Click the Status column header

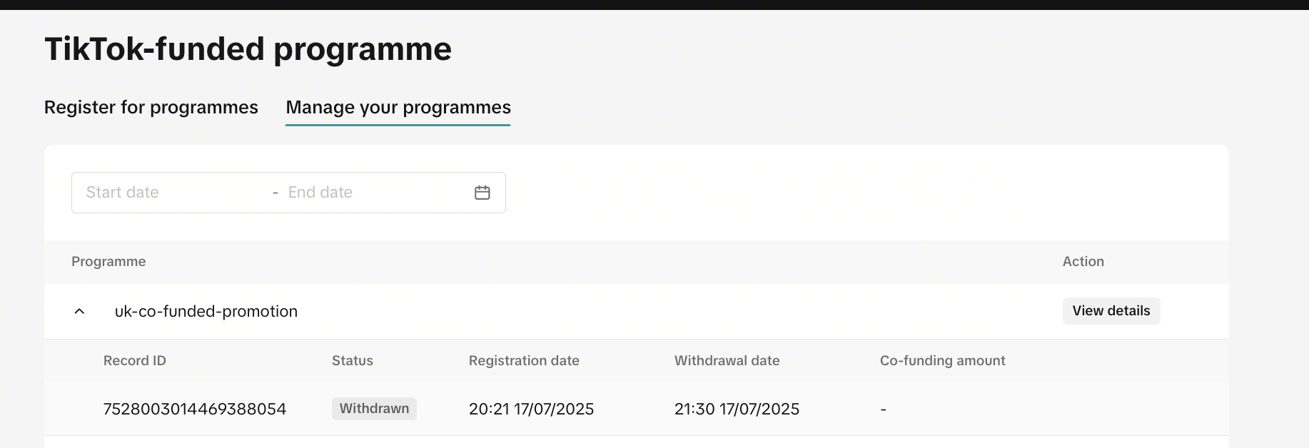click(x=353, y=361)
